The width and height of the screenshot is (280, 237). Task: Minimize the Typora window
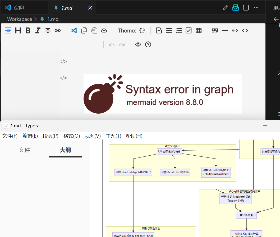[x=265, y=126]
